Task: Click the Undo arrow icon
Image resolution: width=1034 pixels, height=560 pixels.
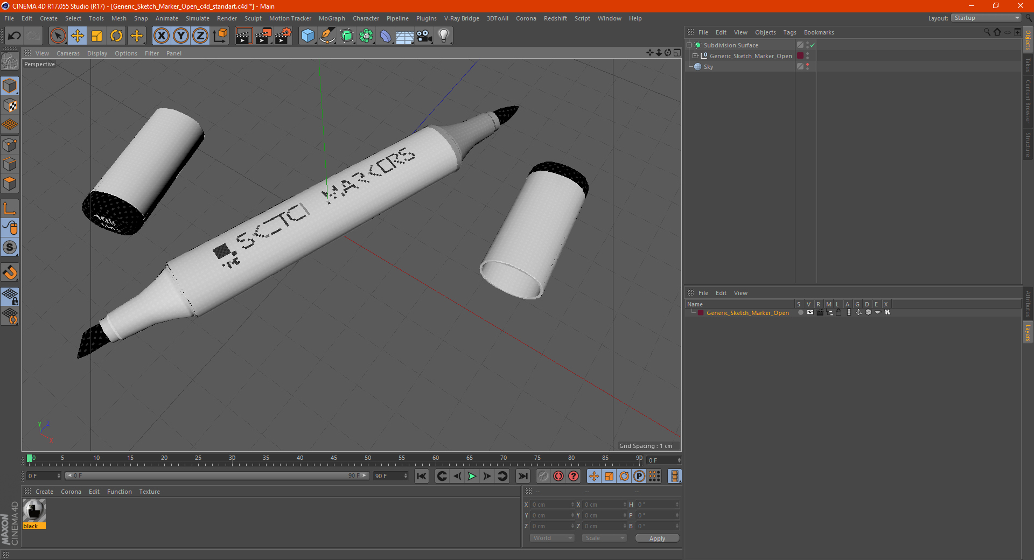Action: pyautogui.click(x=15, y=36)
